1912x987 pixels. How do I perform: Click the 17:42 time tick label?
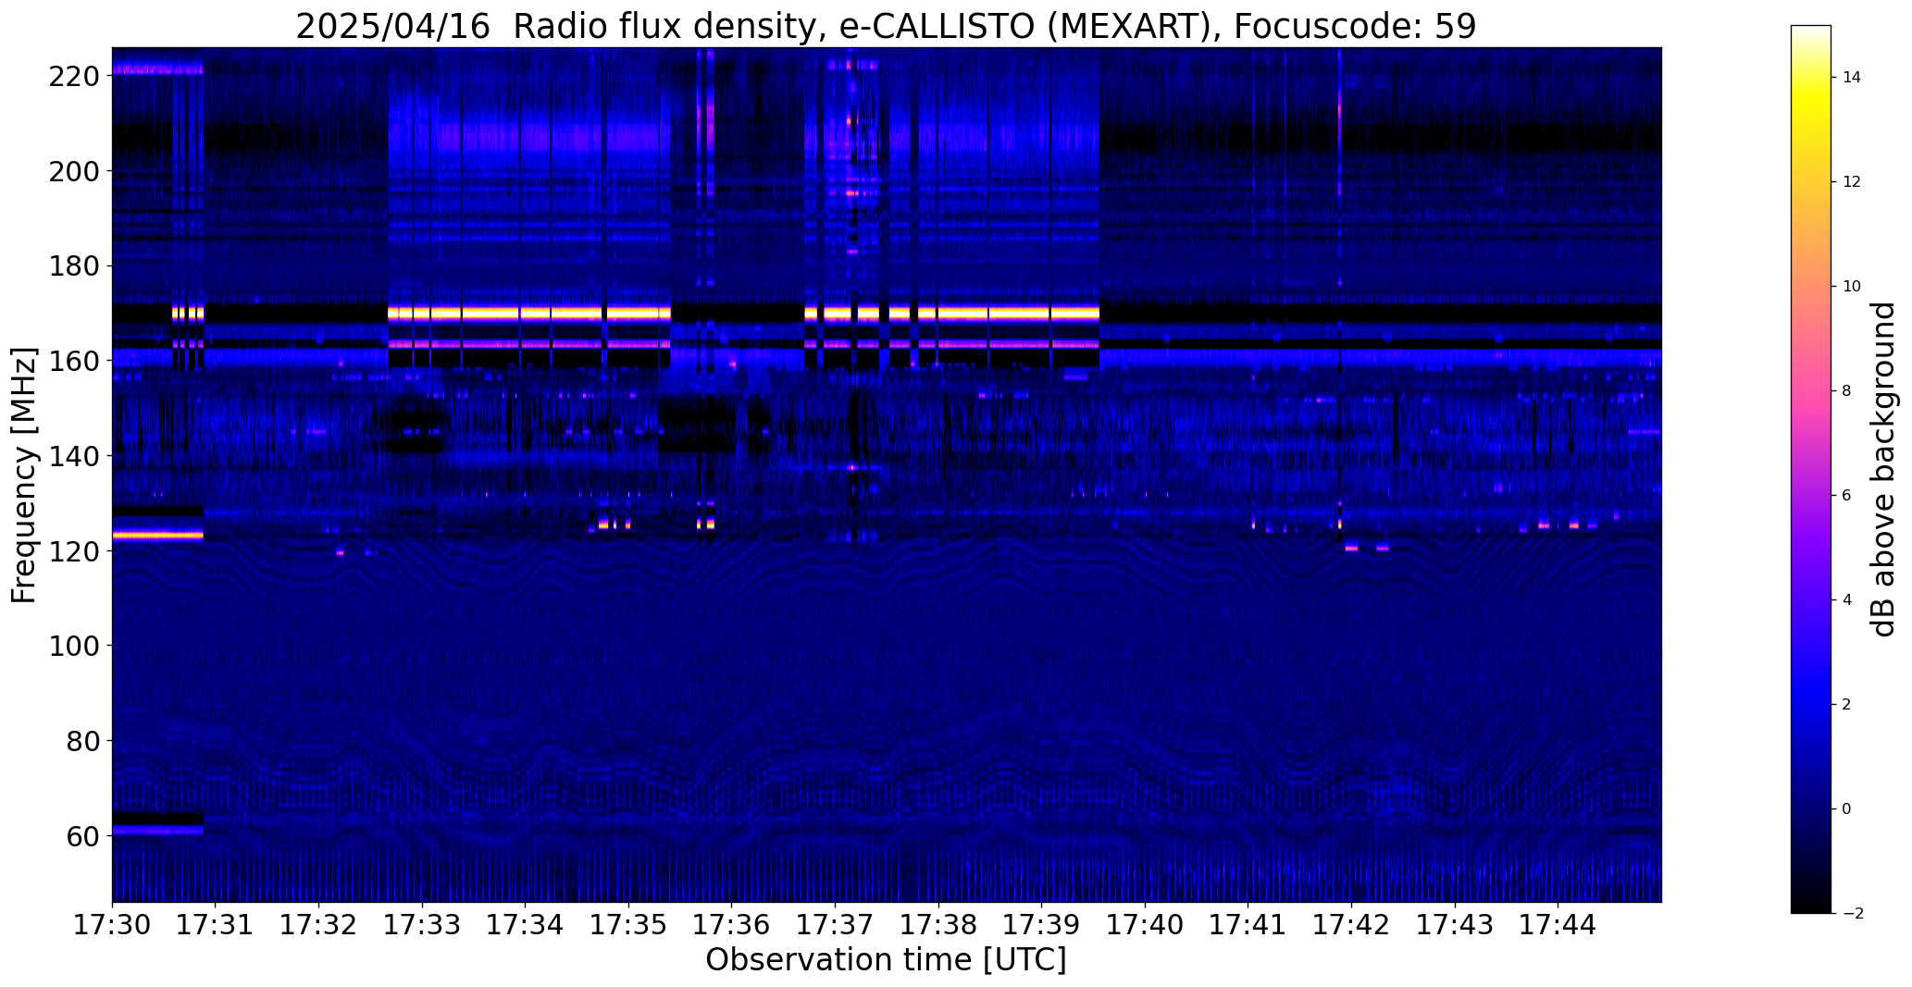point(1352,924)
